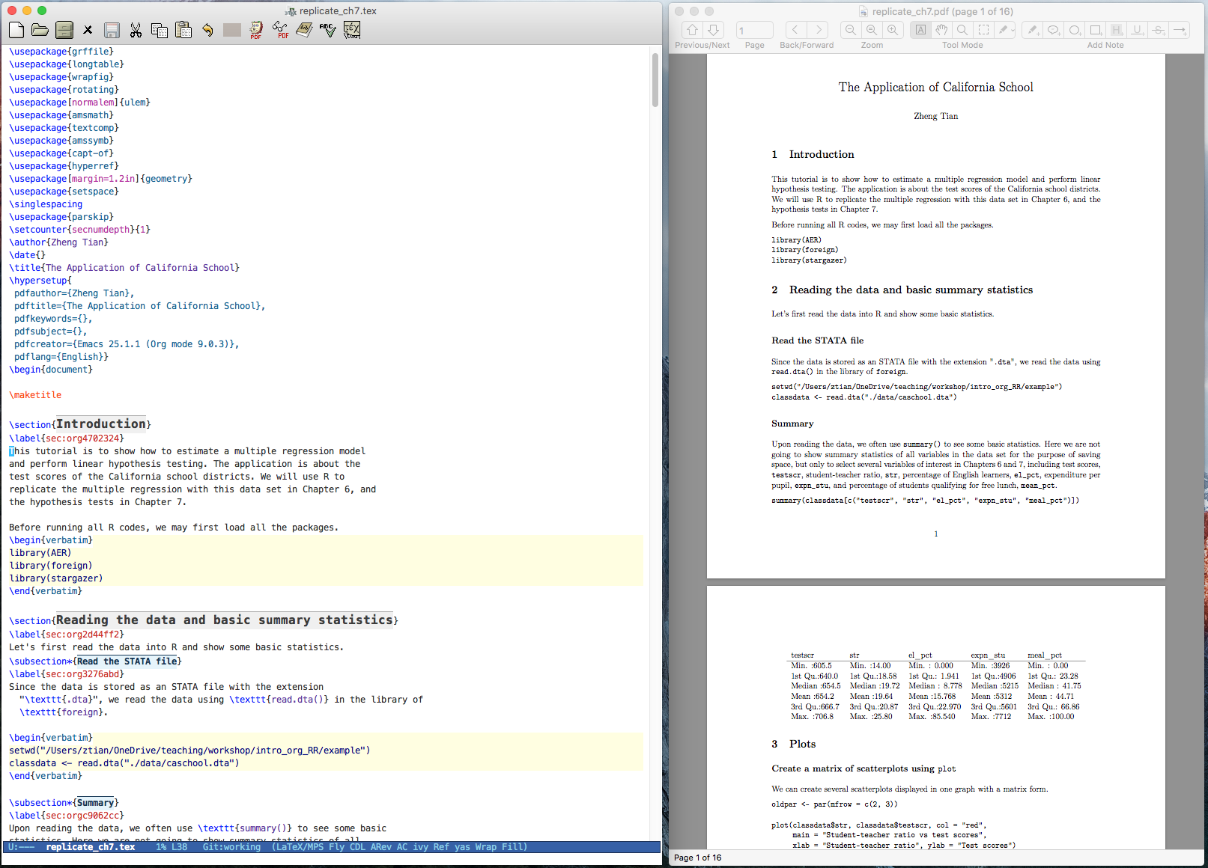
Task: Click the \begin{document} line
Action: (x=51, y=370)
